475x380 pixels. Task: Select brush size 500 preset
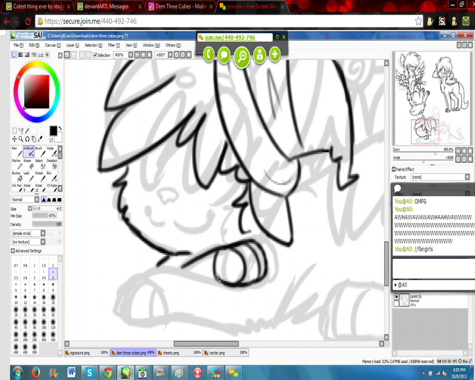pos(34,348)
